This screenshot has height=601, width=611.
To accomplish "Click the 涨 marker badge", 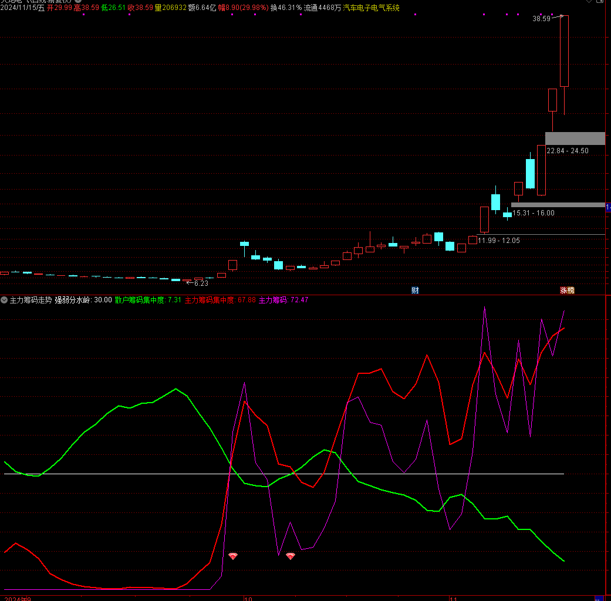I will click(x=563, y=291).
